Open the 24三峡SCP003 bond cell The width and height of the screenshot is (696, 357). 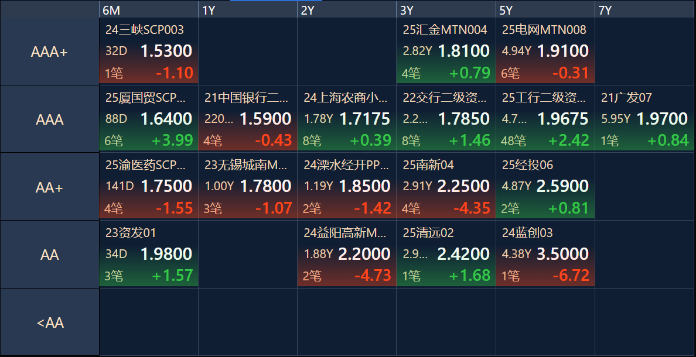(x=149, y=52)
